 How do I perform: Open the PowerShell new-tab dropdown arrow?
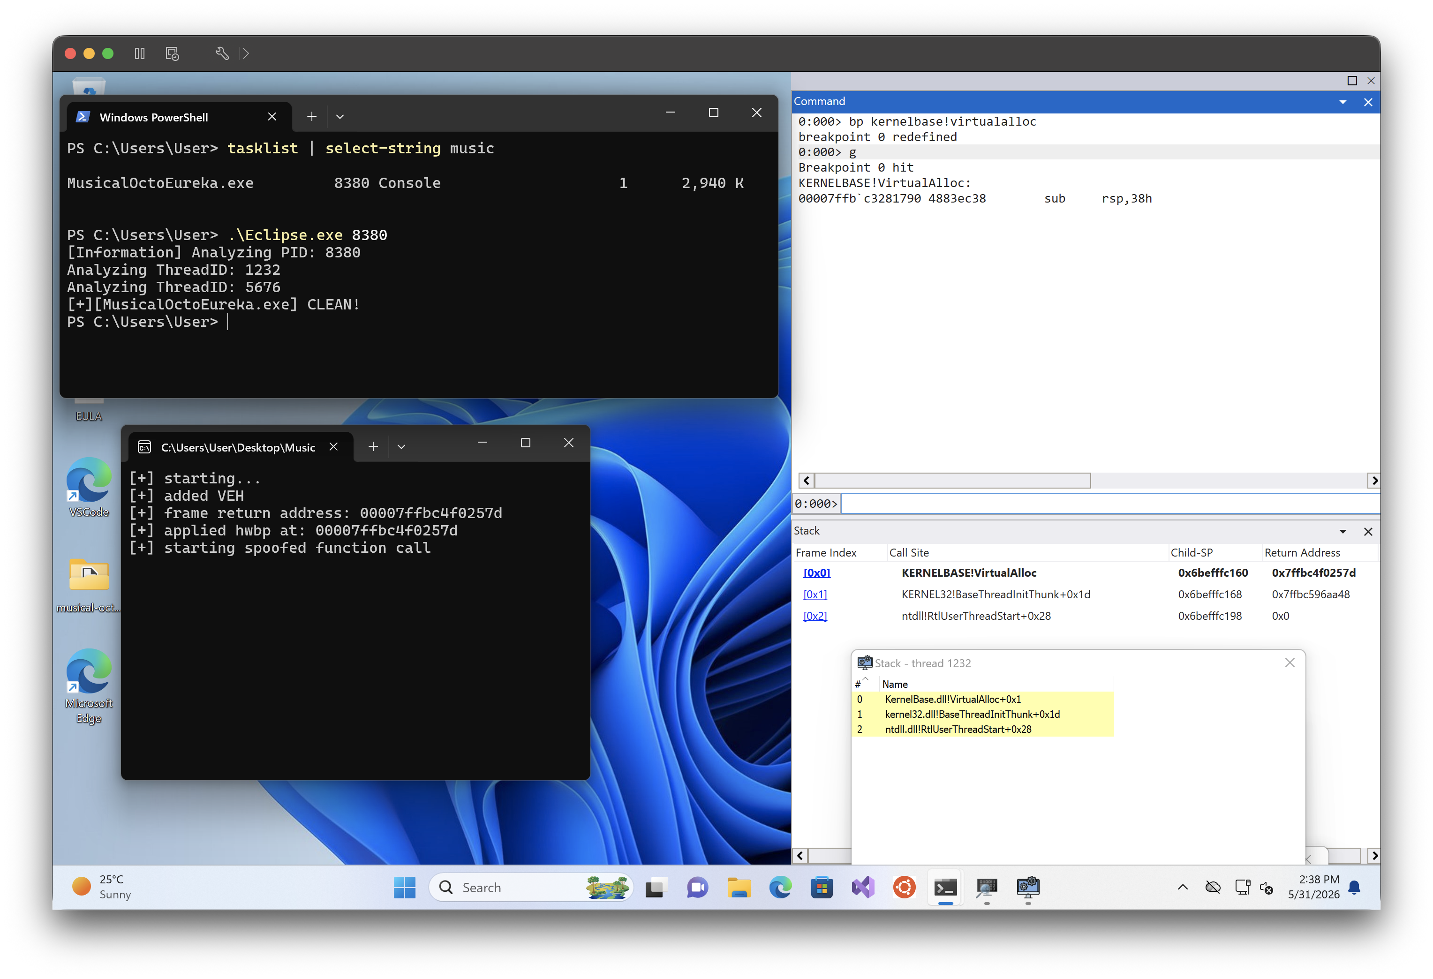(340, 117)
